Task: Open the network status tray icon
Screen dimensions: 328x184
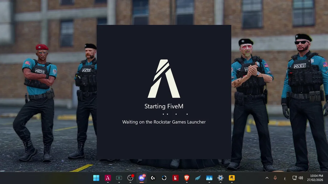Action: (295, 178)
